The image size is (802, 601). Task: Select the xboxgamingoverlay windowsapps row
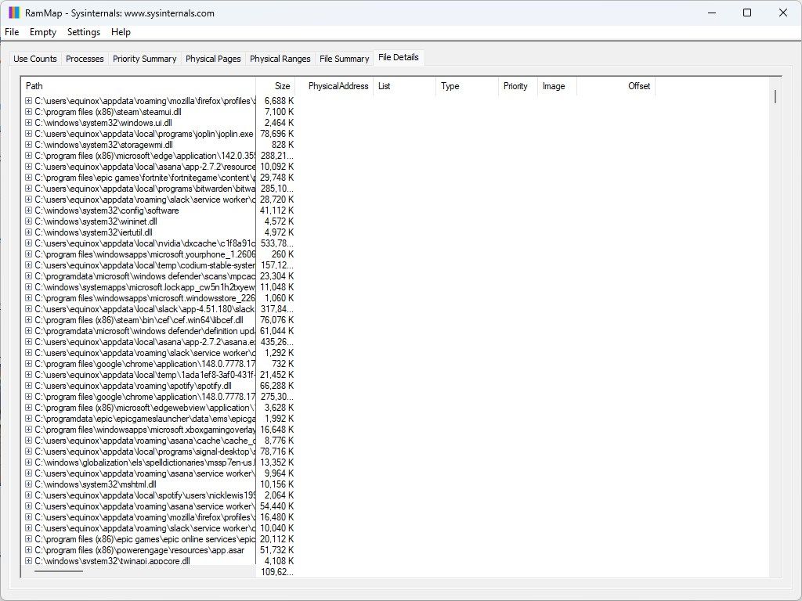(145, 430)
